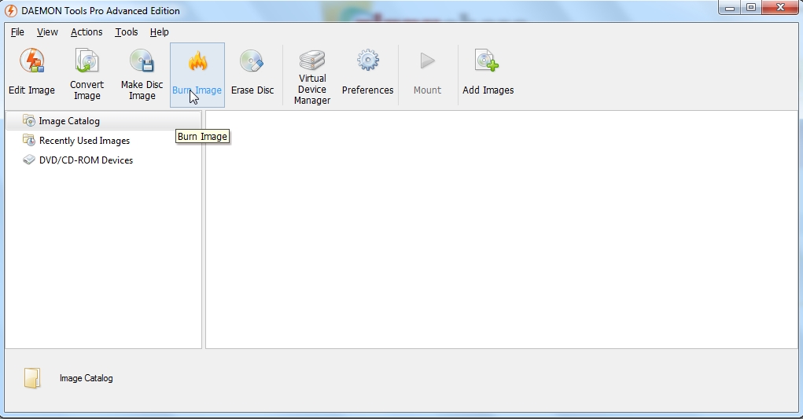The width and height of the screenshot is (803, 419).
Task: Select Image Catalog in the tree
Action: coord(104,121)
